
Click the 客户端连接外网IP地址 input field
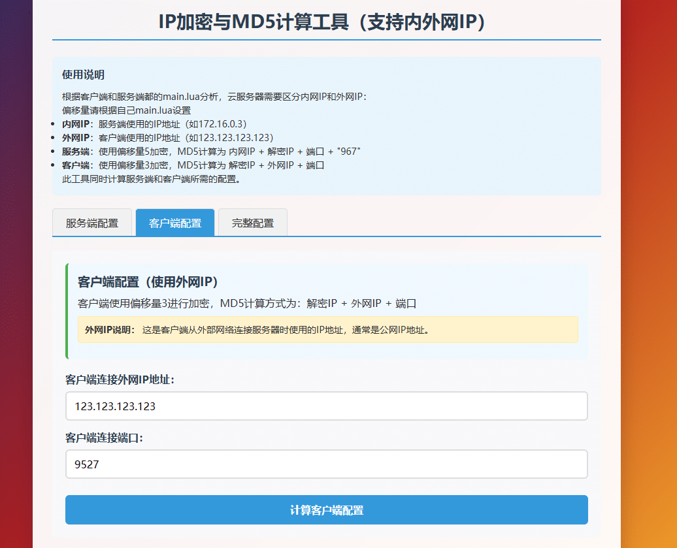[x=326, y=406]
